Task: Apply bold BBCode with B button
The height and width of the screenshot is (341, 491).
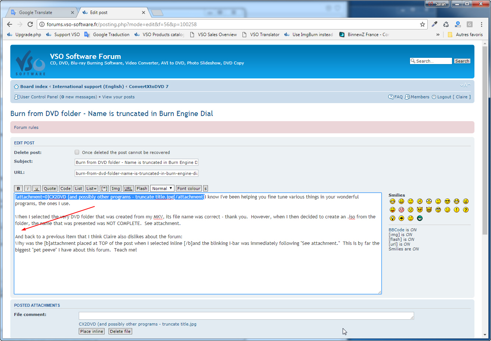Action: click(18, 189)
